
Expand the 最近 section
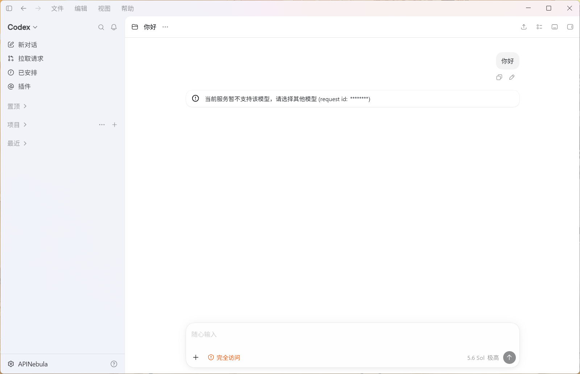pyautogui.click(x=17, y=144)
